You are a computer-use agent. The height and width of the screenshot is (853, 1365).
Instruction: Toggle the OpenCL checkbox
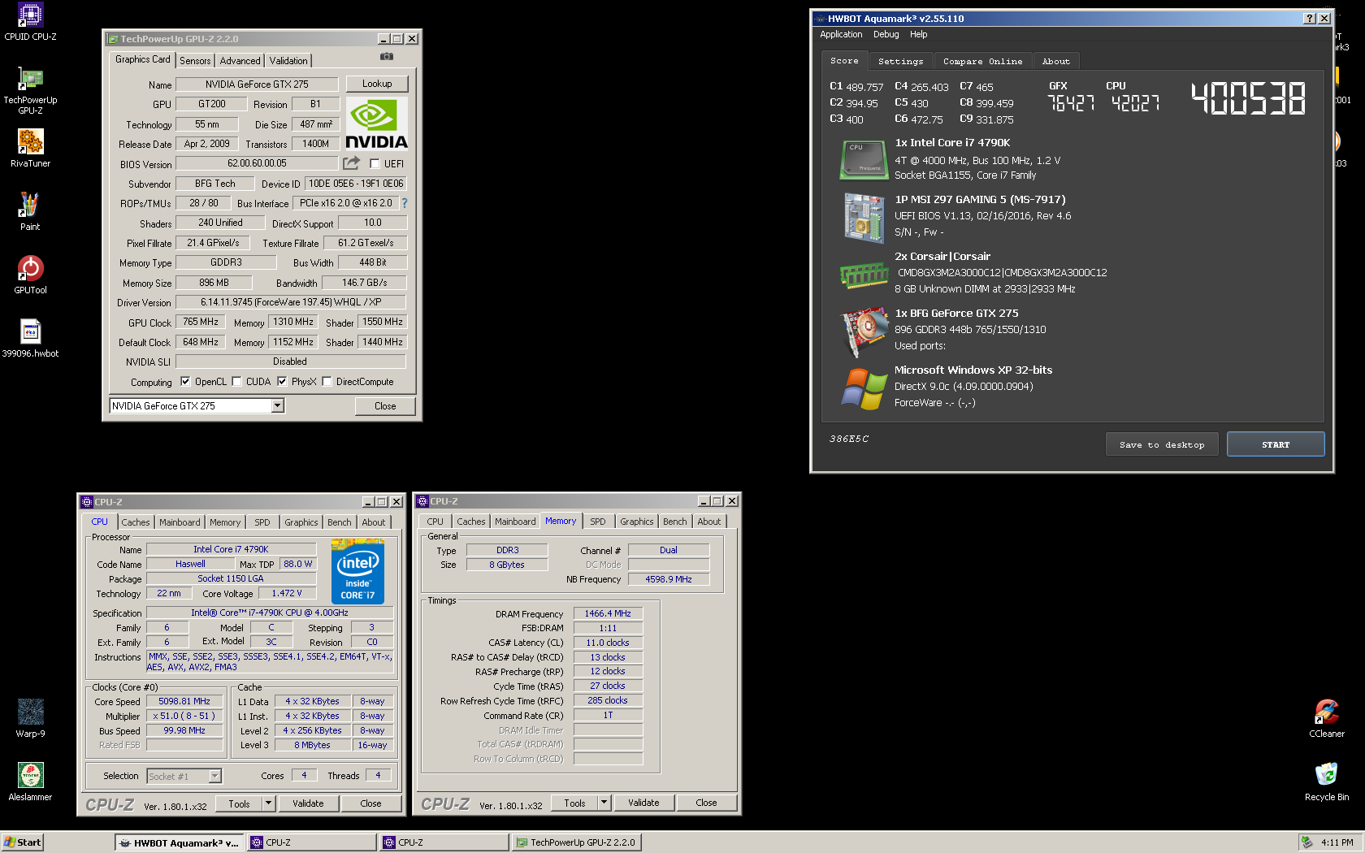[185, 381]
